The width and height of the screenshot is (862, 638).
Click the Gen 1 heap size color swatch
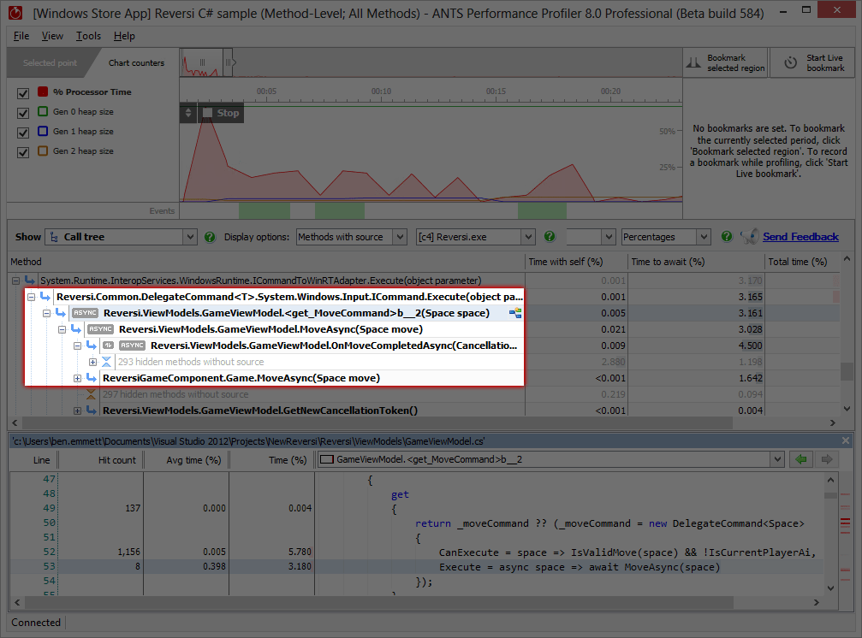coord(43,132)
